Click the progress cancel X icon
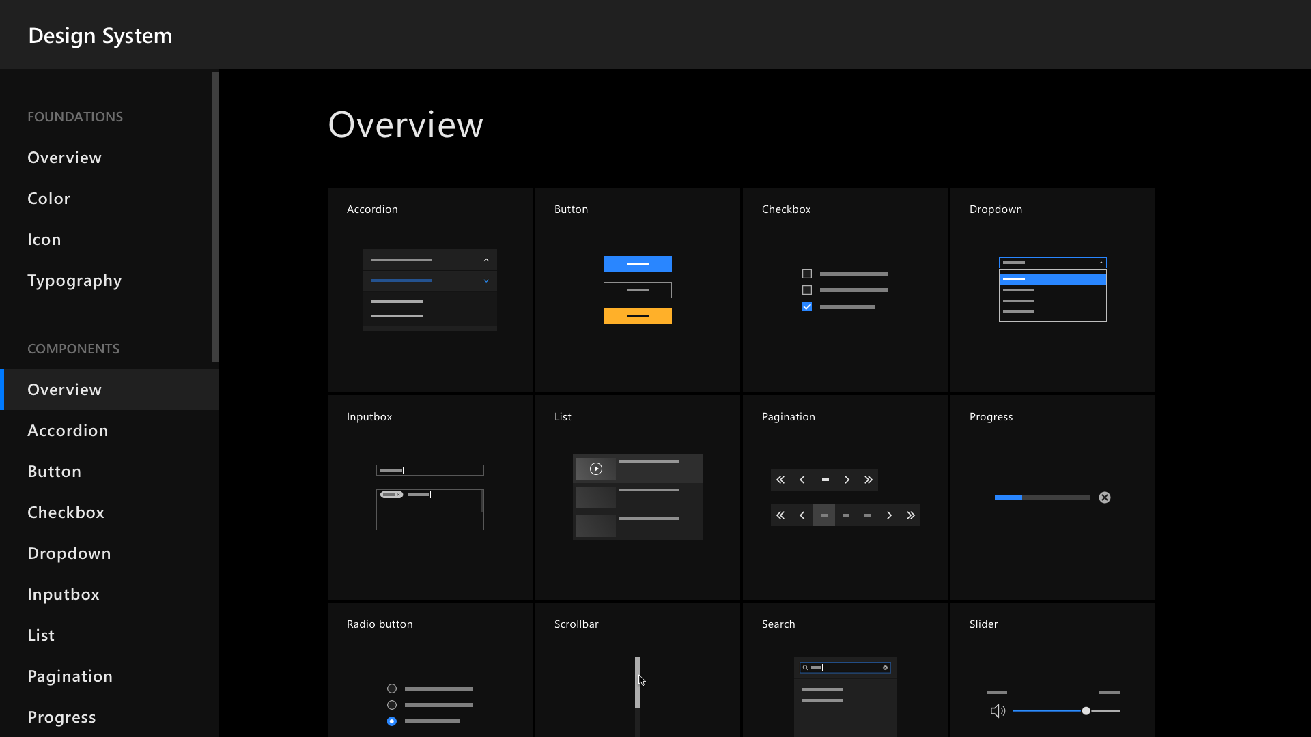The height and width of the screenshot is (737, 1311). [1105, 497]
